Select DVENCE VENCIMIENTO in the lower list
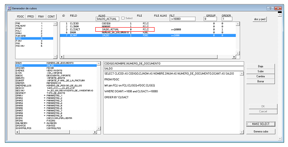This screenshot has height=147, width=288. pos(56,71)
